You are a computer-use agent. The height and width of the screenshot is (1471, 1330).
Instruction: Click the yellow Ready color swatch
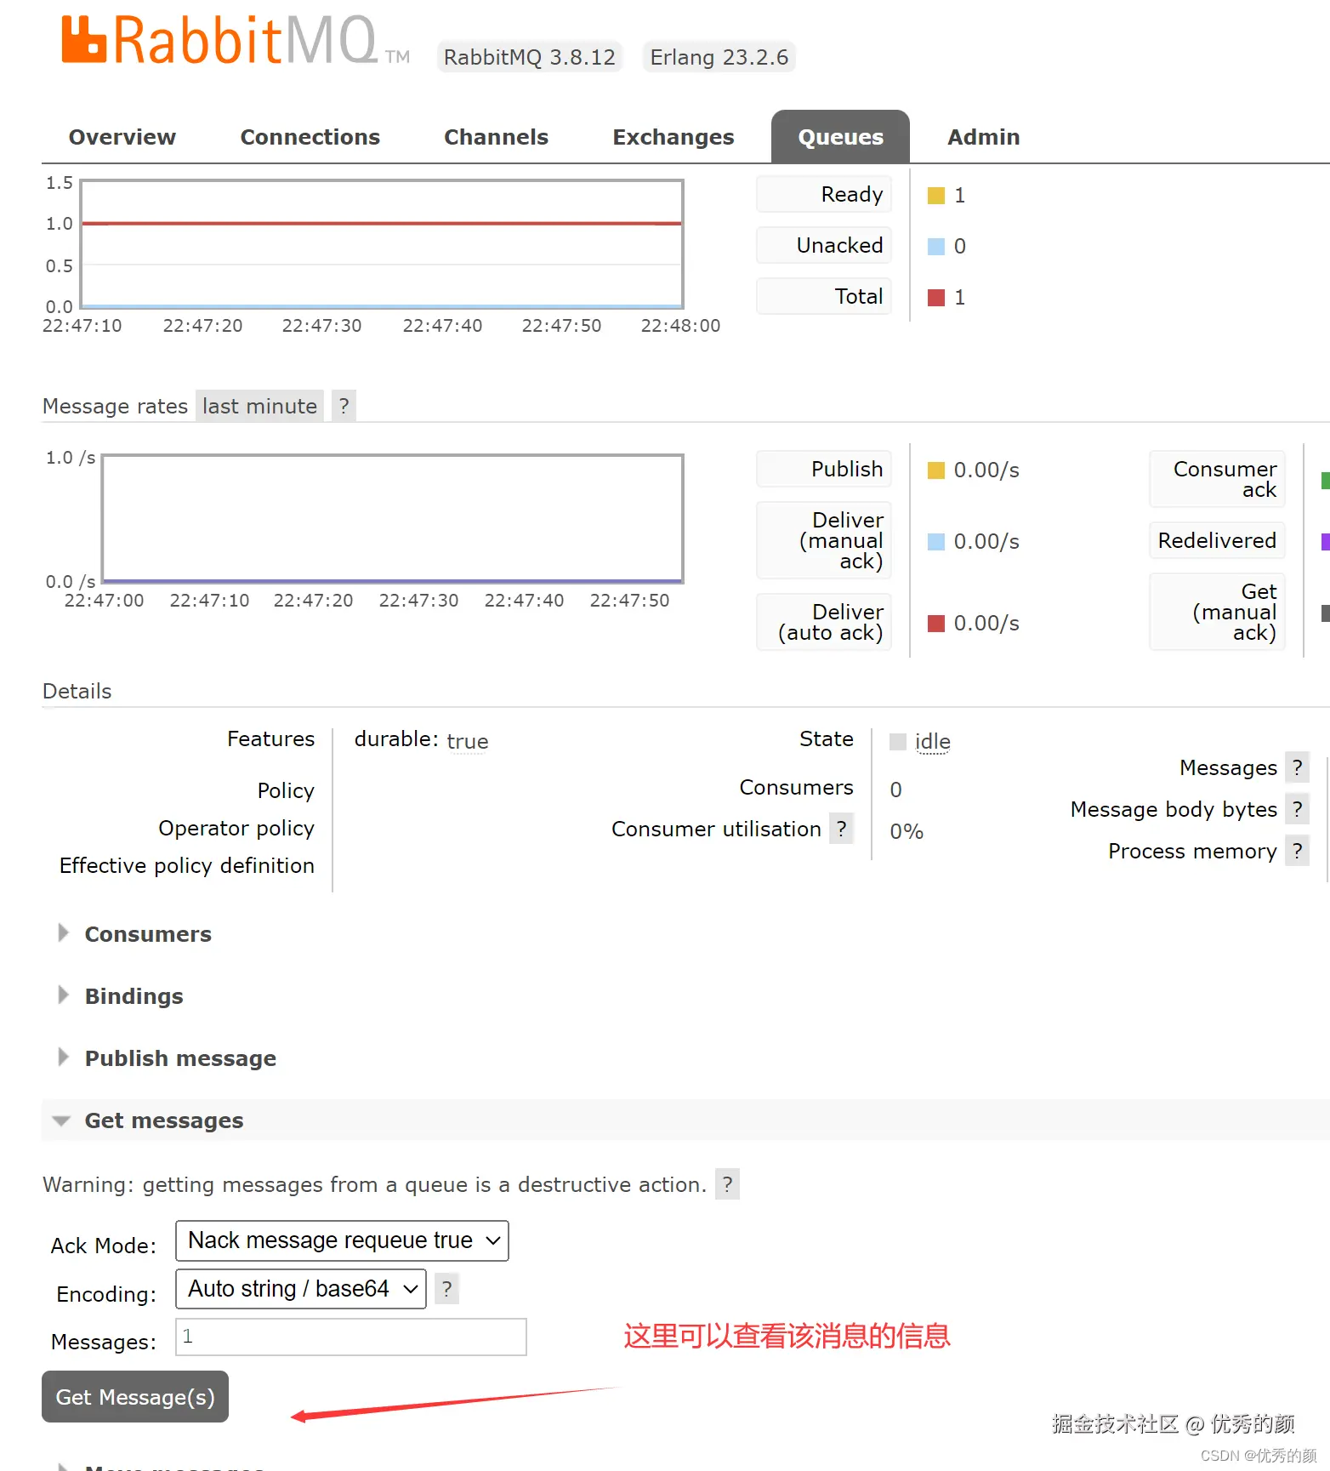(x=936, y=196)
